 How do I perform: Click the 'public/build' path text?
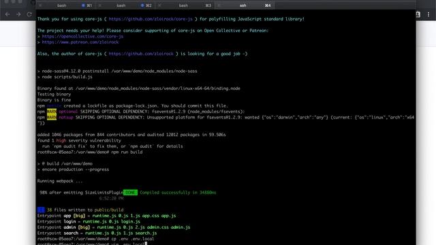(109, 210)
